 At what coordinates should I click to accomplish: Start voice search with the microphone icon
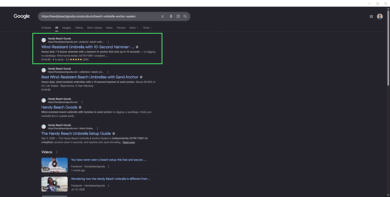point(171,16)
